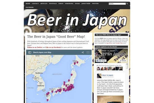Open the map legend sidebar icon
This screenshot has width=154, height=103.
point(30,53)
